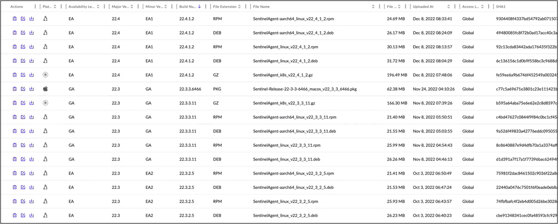
Task: Click the 62.38 MB file size cell
Action: (396, 89)
